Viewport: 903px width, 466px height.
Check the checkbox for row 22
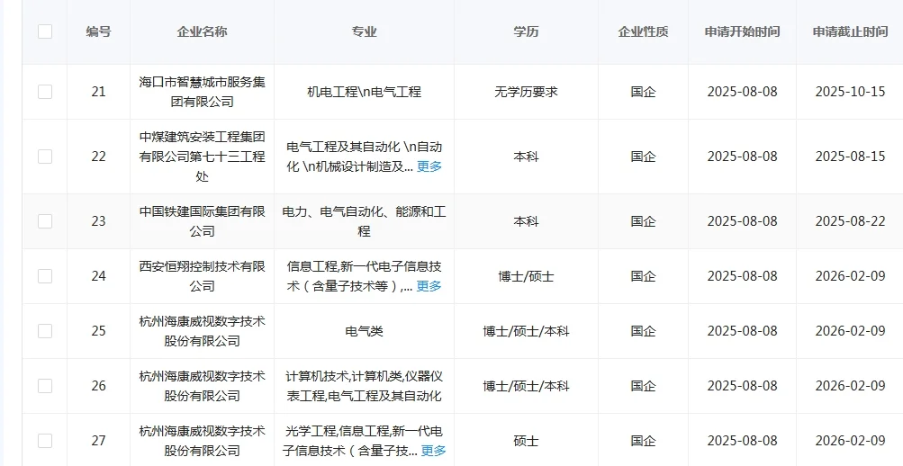45,156
